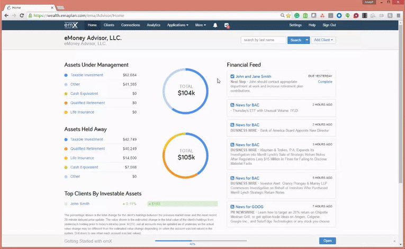Go to the Home nav tab
405x249 pixels.
[x=92, y=25]
